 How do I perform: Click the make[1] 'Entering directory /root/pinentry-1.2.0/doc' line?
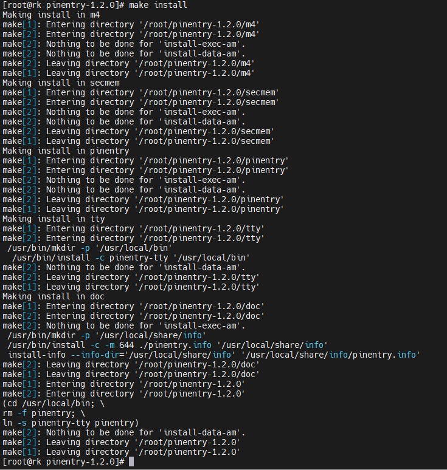(x=133, y=306)
